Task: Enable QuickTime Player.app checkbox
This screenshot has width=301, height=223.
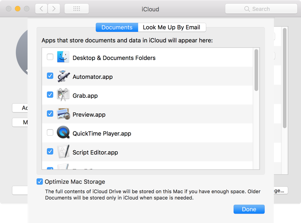Action: tap(50, 133)
